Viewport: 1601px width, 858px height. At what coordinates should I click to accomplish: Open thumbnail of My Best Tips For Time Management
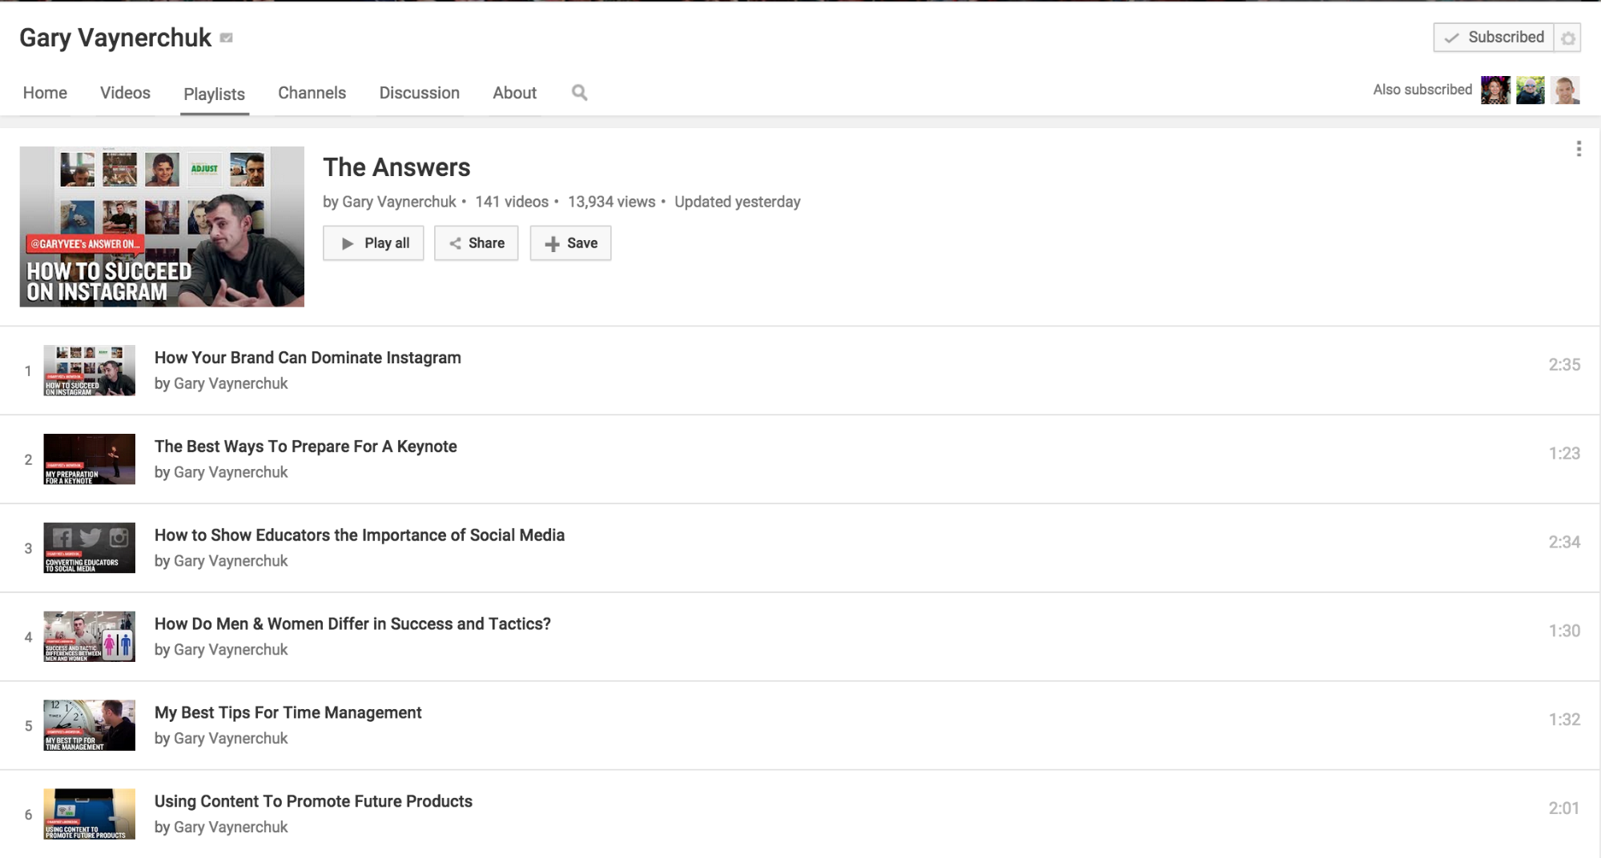pyautogui.click(x=89, y=726)
